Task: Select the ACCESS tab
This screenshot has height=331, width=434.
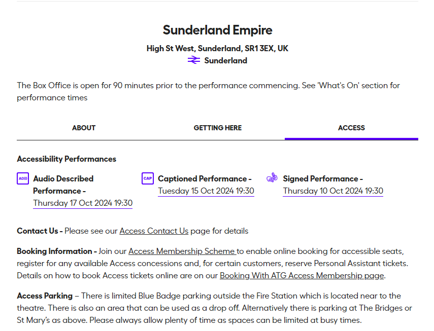Action: tap(351, 128)
